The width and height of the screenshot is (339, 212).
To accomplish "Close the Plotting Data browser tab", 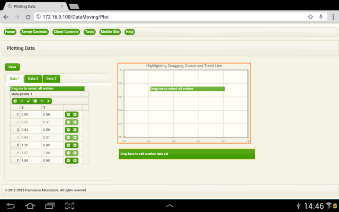I will 62,6.
